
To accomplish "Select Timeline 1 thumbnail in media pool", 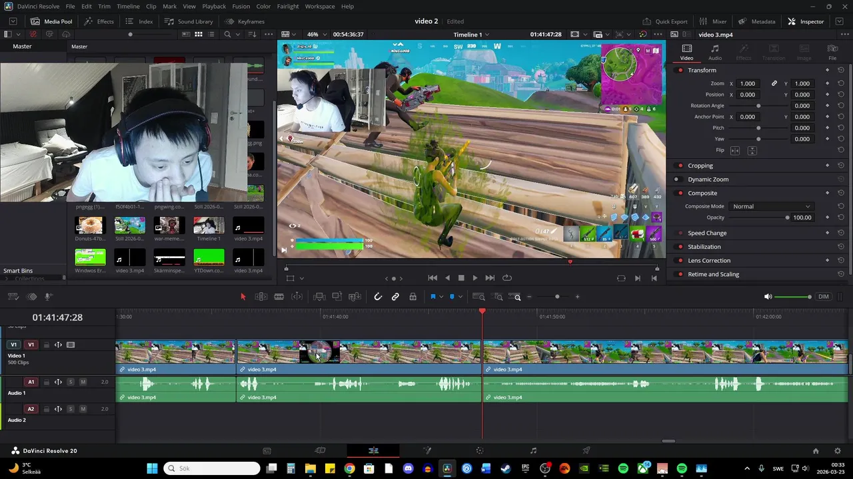I will click(209, 226).
